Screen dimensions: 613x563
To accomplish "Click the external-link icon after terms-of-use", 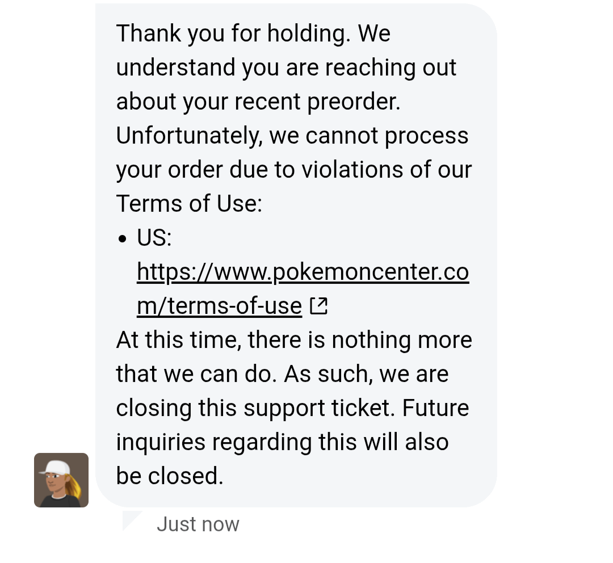I will pyautogui.click(x=319, y=306).
